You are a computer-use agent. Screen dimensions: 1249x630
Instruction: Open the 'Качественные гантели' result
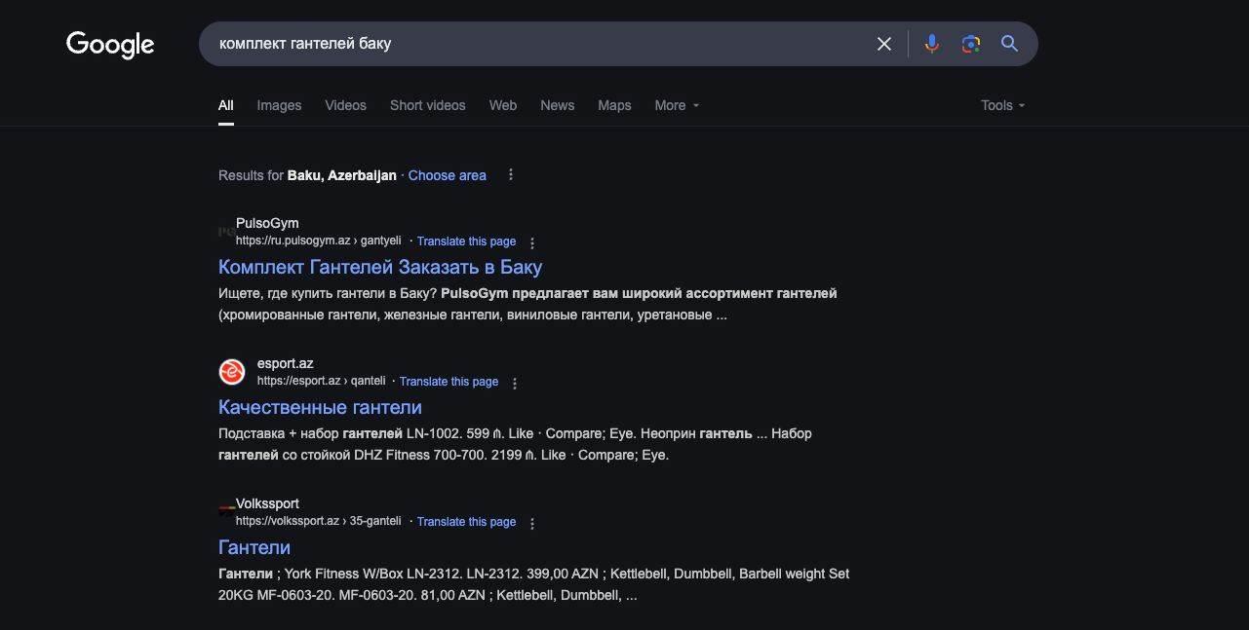[320, 407]
